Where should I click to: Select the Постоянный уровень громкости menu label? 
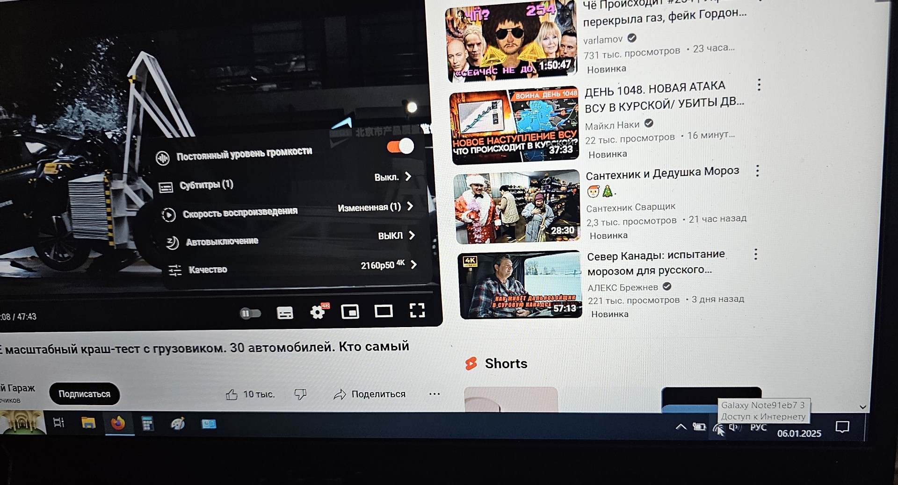(244, 154)
